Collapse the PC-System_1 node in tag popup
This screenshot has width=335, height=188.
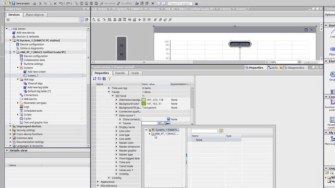pos(147,130)
